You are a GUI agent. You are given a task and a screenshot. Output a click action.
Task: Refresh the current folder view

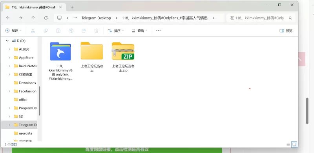[46, 18]
